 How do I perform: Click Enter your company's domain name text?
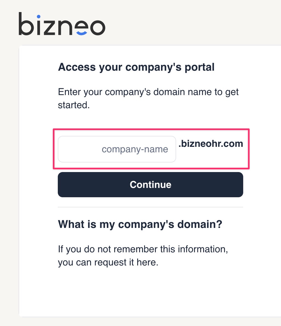[148, 98]
